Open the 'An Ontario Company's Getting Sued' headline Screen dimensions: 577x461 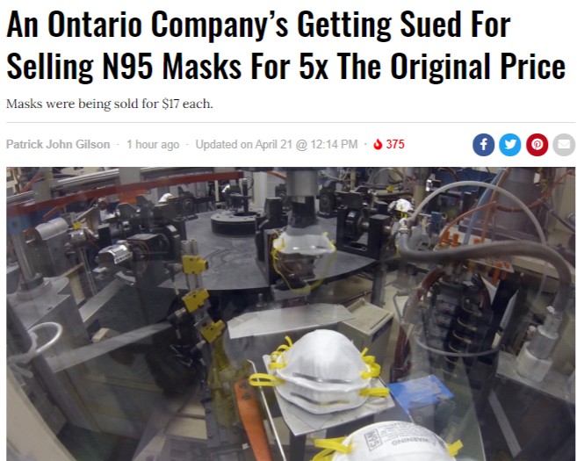click(x=258, y=25)
